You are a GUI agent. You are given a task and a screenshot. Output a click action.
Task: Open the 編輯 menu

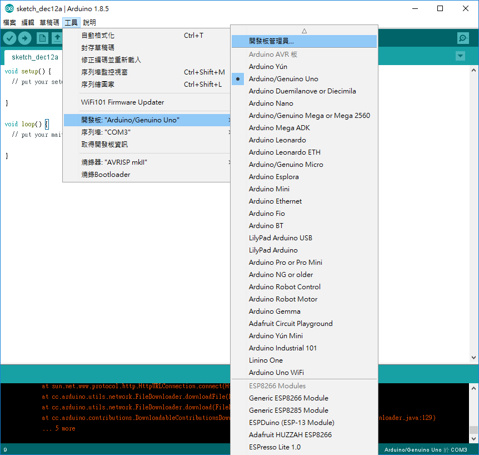pyautogui.click(x=28, y=22)
